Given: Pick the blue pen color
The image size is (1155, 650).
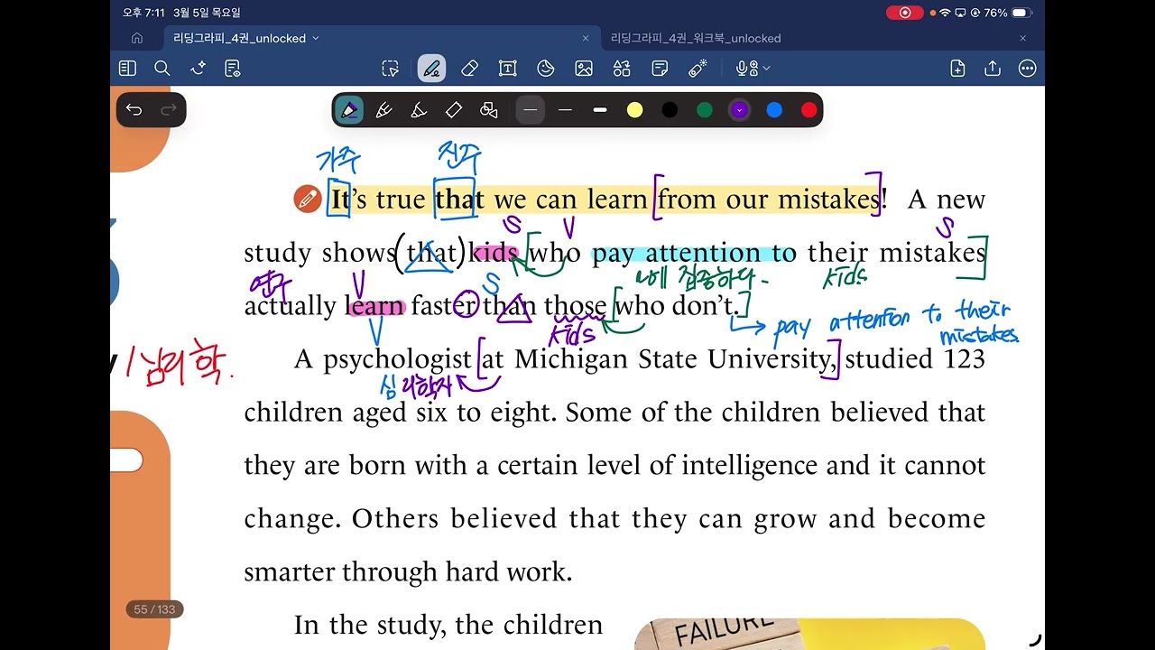Looking at the screenshot, I should (774, 110).
